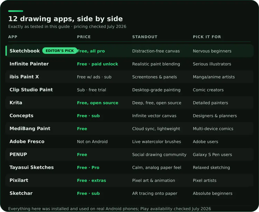
Task: Click the PICK IT FOR column header
Action: 207,37
